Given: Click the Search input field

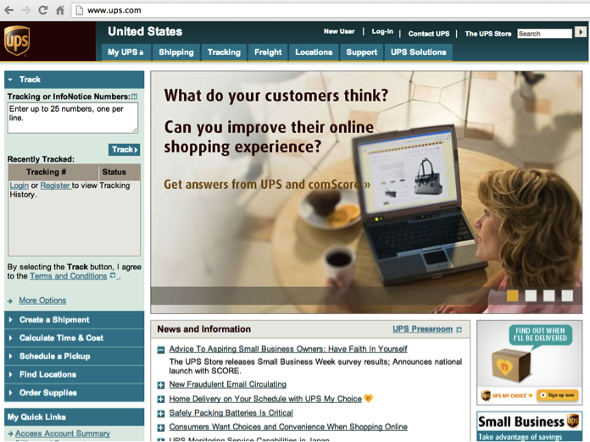Looking at the screenshot, I should (x=544, y=34).
